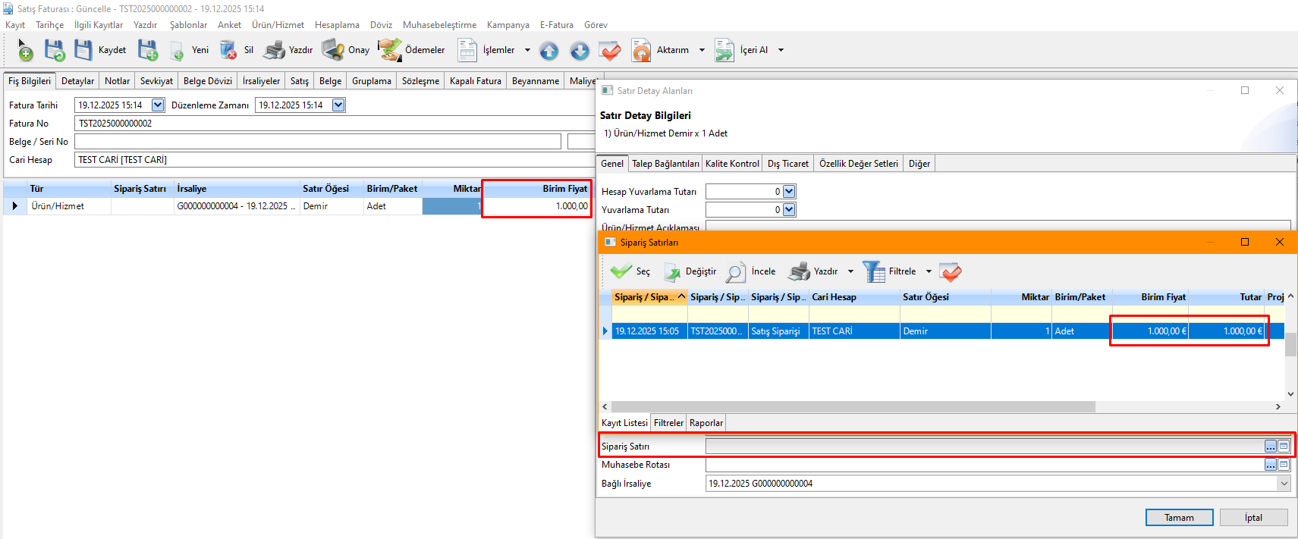The width and height of the screenshot is (1298, 539).
Task: Click Değiştir icon in Sipariş Satırları
Action: [x=672, y=272]
